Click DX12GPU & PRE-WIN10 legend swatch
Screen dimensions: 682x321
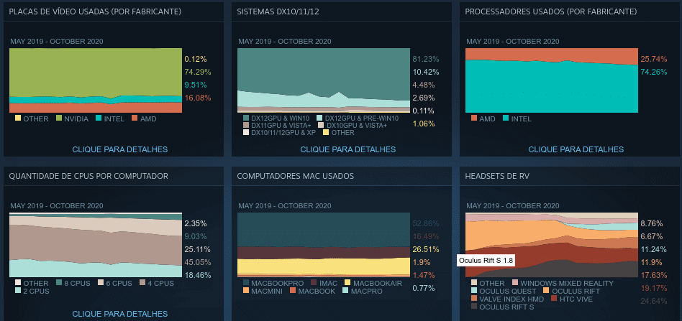pyautogui.click(x=319, y=118)
